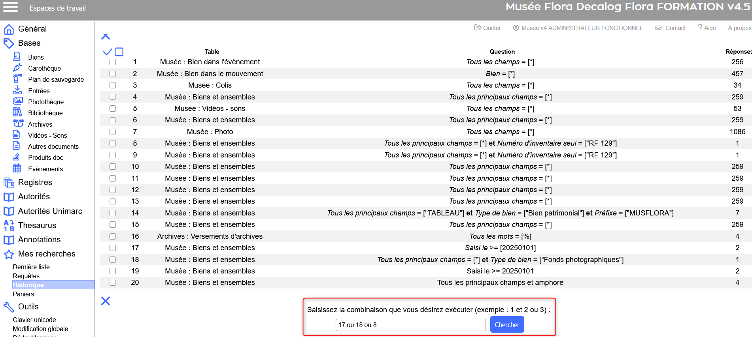Image resolution: width=752 pixels, height=337 pixels.
Task: Check the checkbox for row 3 Colis
Action: coord(113,85)
